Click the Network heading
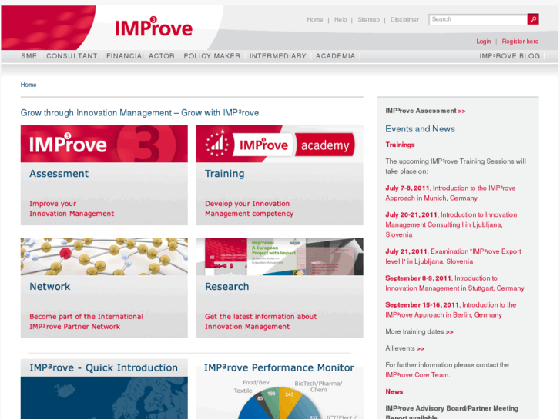This screenshot has height=419, width=560. pyautogui.click(x=50, y=286)
